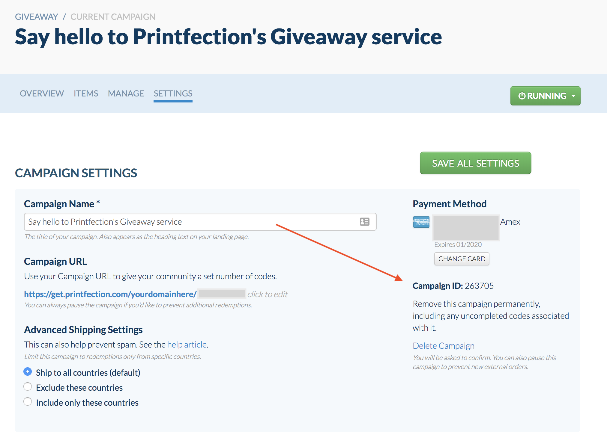This screenshot has height=444, width=607.
Task: Expand the Running status dropdown arrow
Action: [573, 96]
